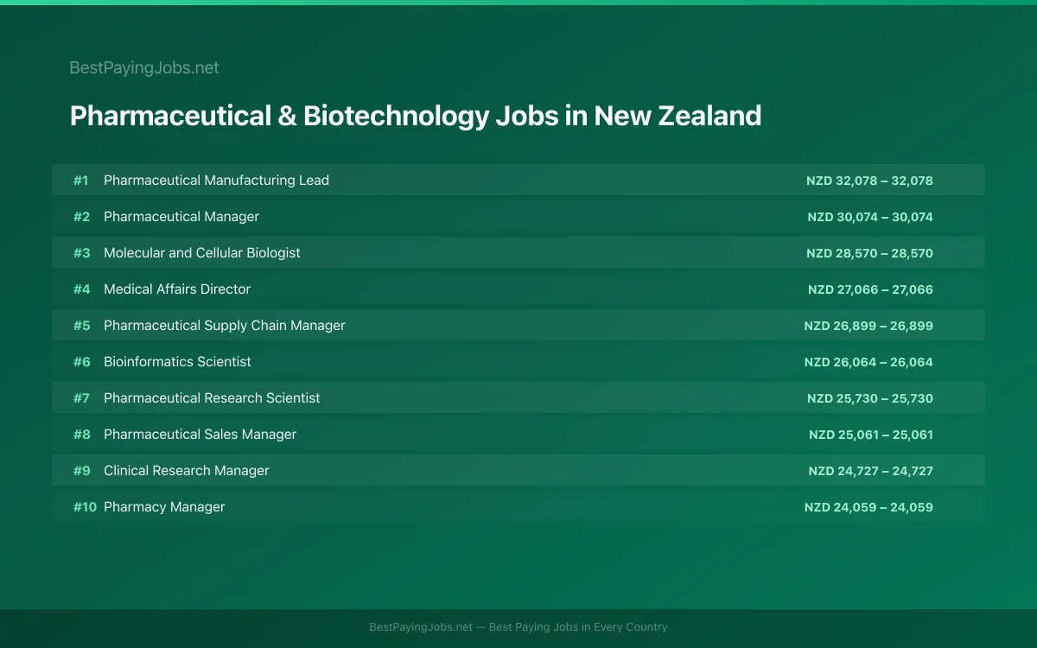Click rank number #2
The width and height of the screenshot is (1037, 648).
[81, 217]
